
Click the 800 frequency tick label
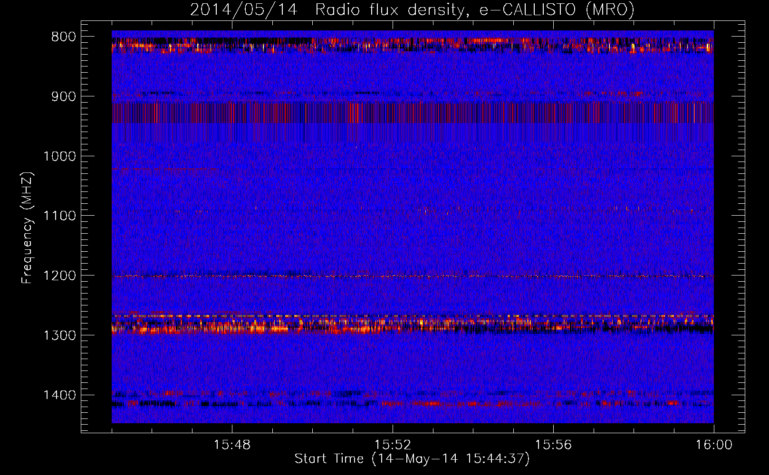[x=63, y=37]
